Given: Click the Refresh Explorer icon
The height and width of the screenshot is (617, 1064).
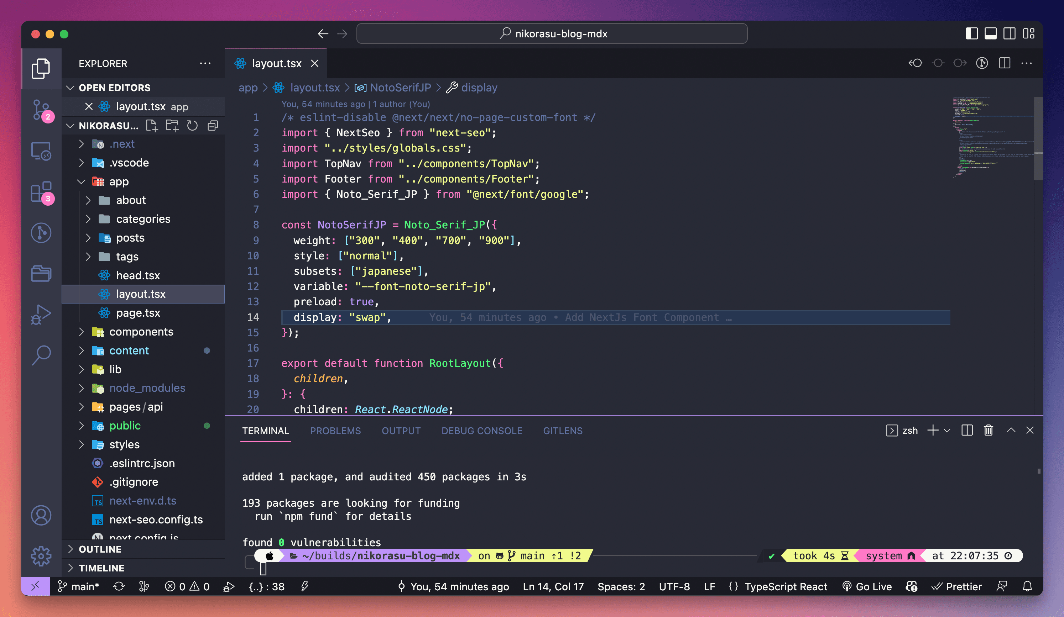Looking at the screenshot, I should [x=193, y=126].
